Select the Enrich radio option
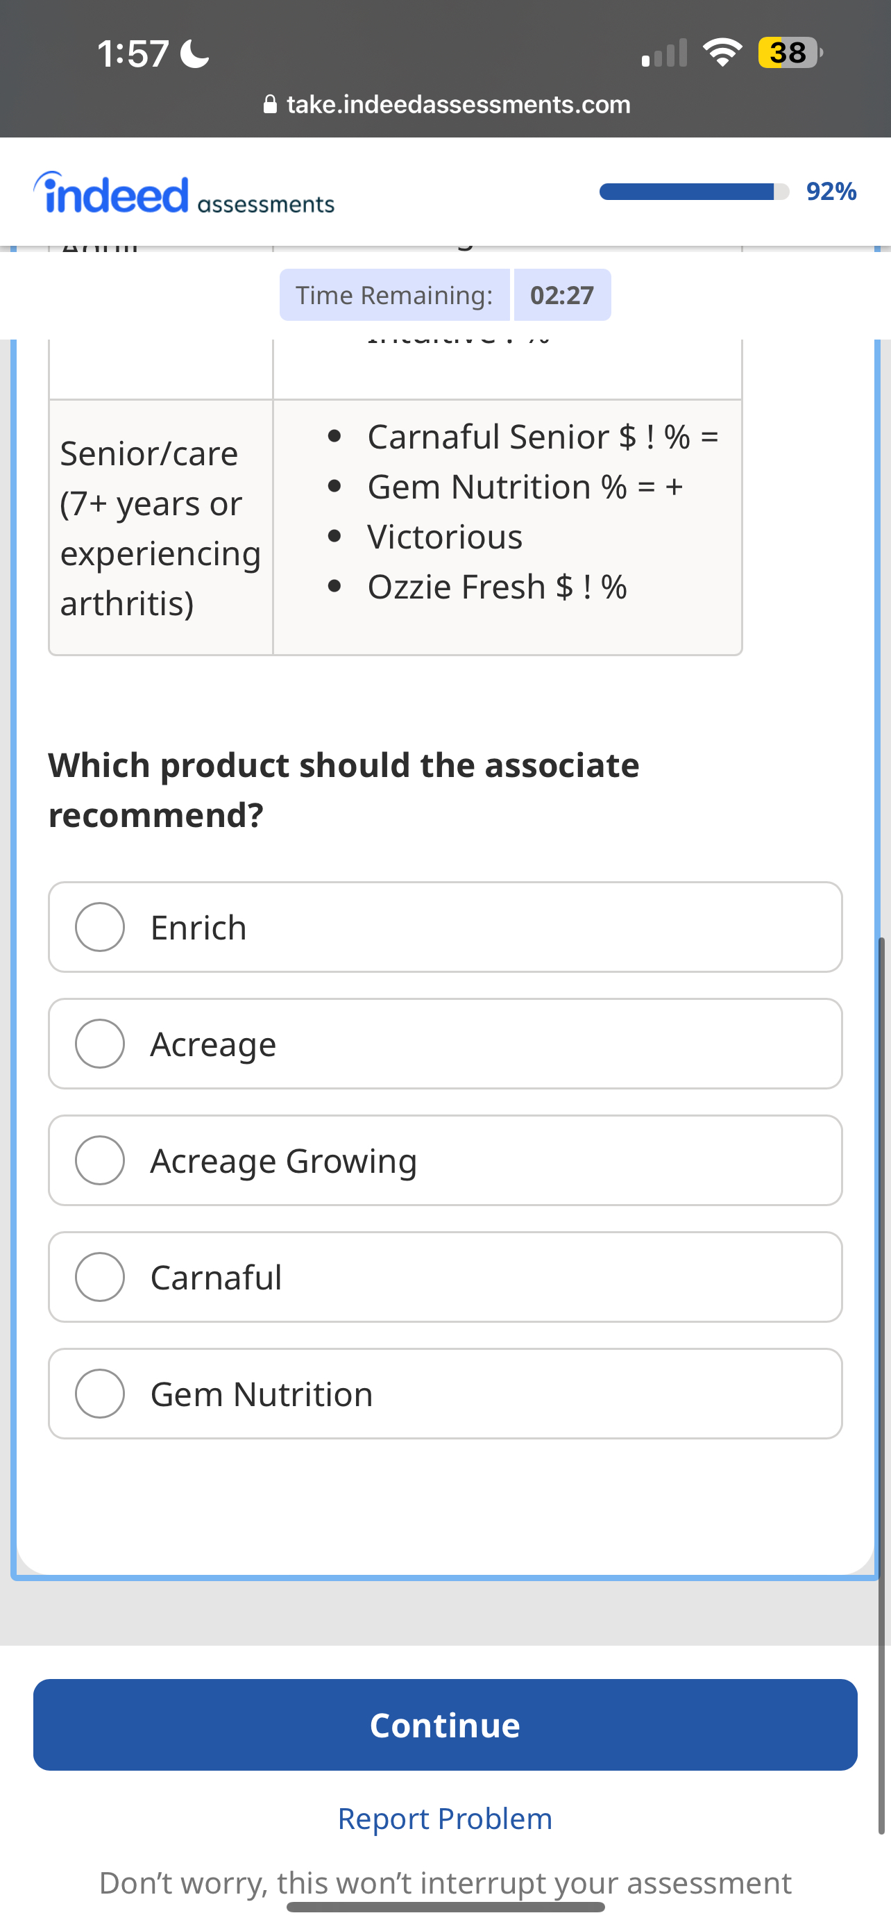 coord(100,927)
